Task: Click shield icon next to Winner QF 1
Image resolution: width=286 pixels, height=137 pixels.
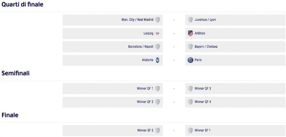Action: coord(158,88)
